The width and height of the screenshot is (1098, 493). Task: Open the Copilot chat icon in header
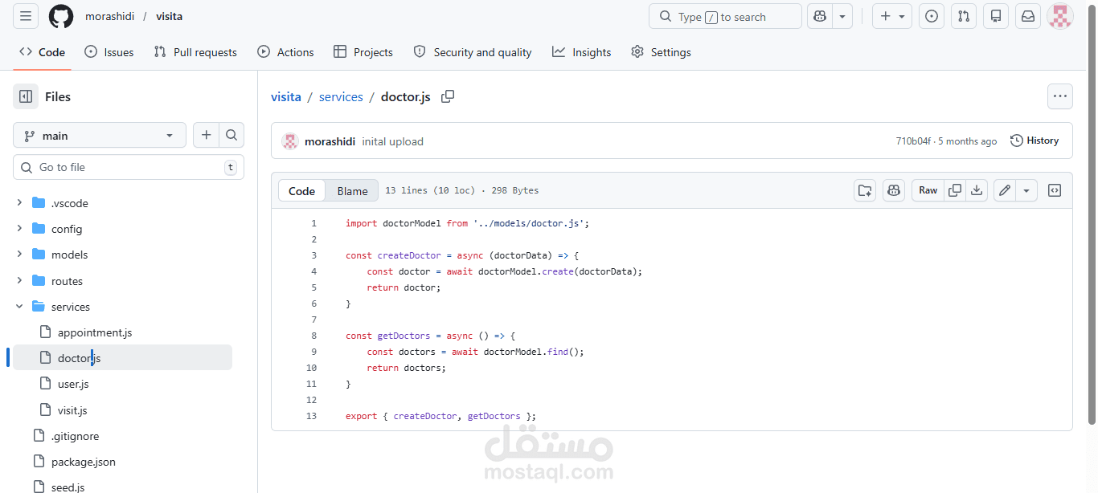click(820, 16)
